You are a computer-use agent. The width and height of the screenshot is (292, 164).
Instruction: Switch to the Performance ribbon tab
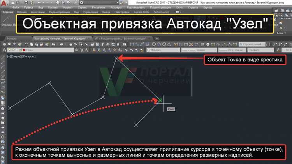[x=161, y=12]
